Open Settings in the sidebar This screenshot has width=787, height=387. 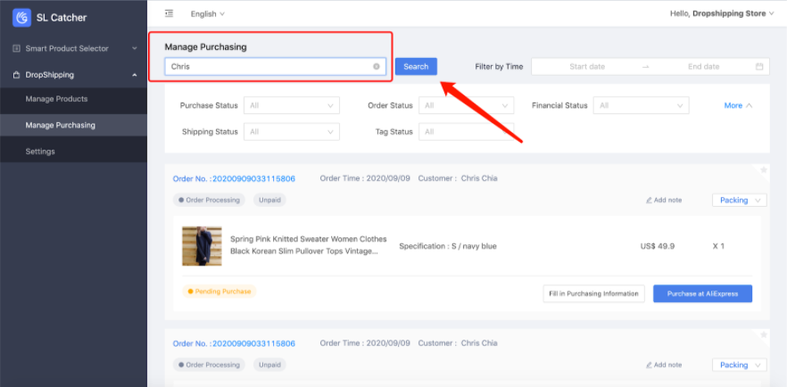click(x=40, y=152)
